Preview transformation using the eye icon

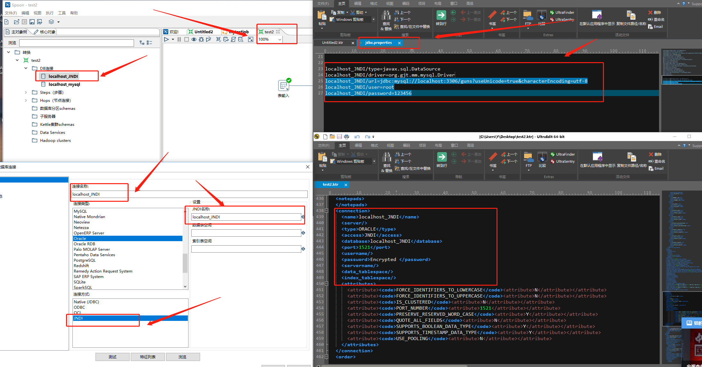[x=194, y=39]
